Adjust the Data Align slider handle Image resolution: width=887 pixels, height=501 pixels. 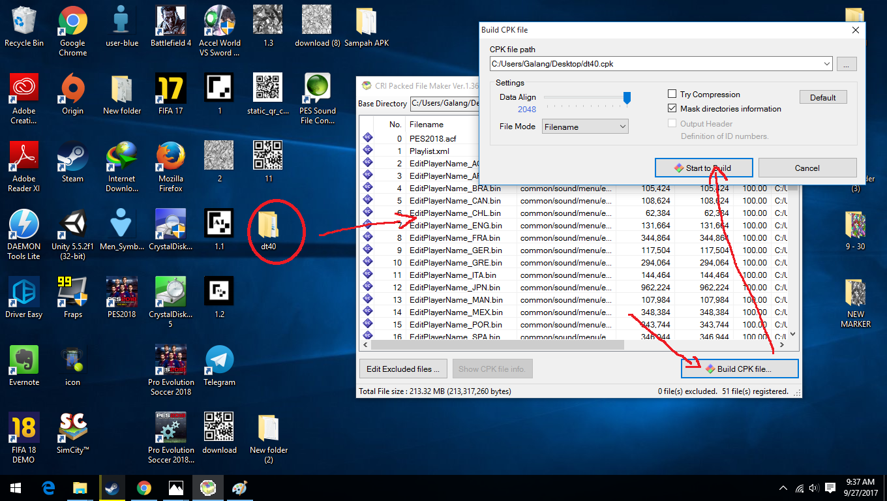627,98
